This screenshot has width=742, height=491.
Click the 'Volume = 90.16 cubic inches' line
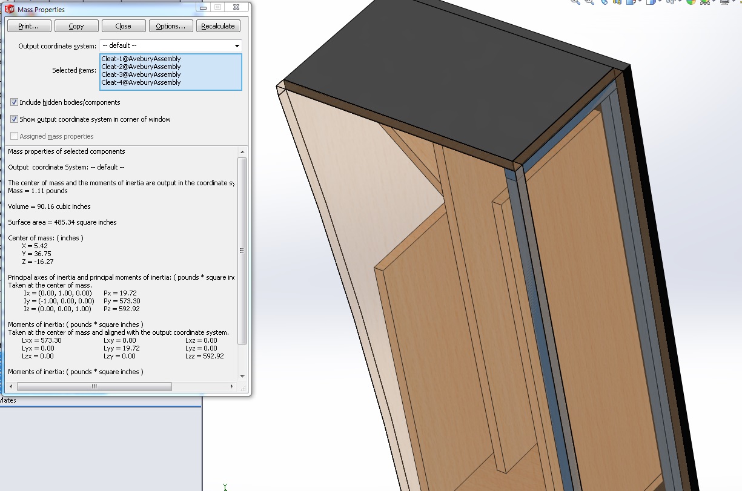pyautogui.click(x=49, y=206)
